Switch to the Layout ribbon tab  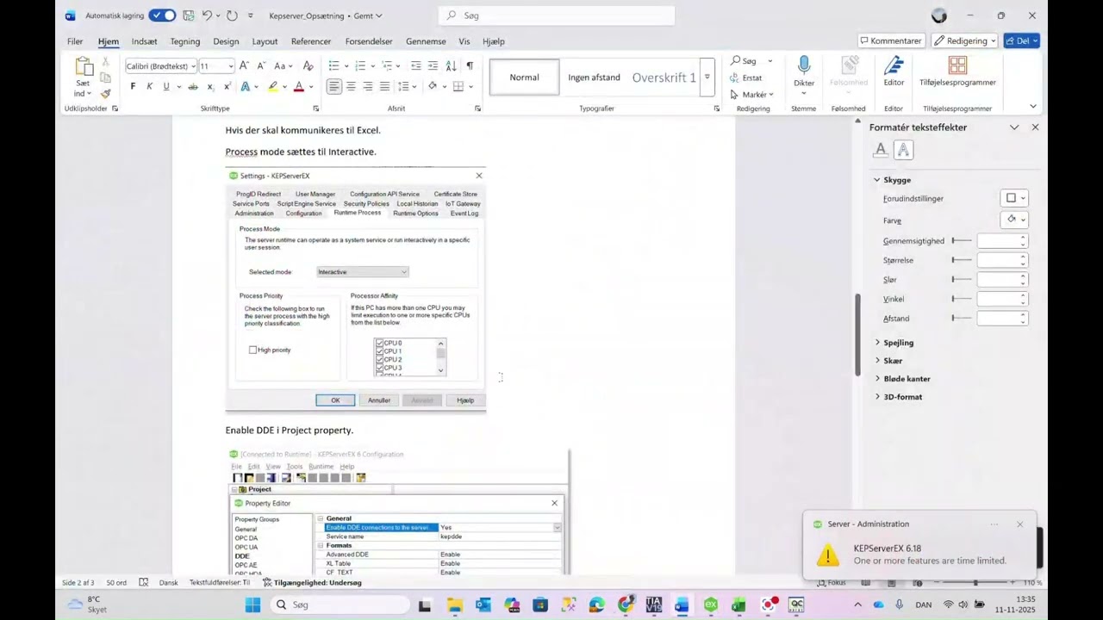(x=265, y=41)
